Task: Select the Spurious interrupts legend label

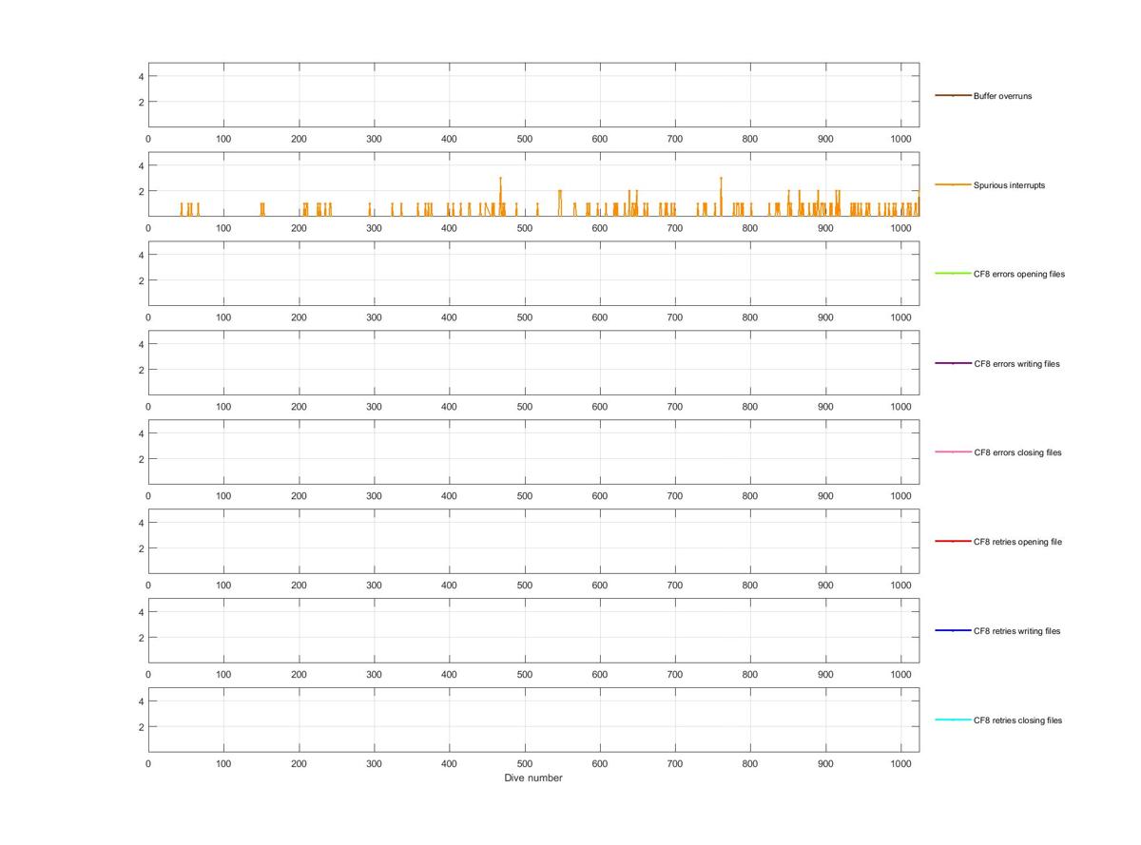Action: 1009,185
